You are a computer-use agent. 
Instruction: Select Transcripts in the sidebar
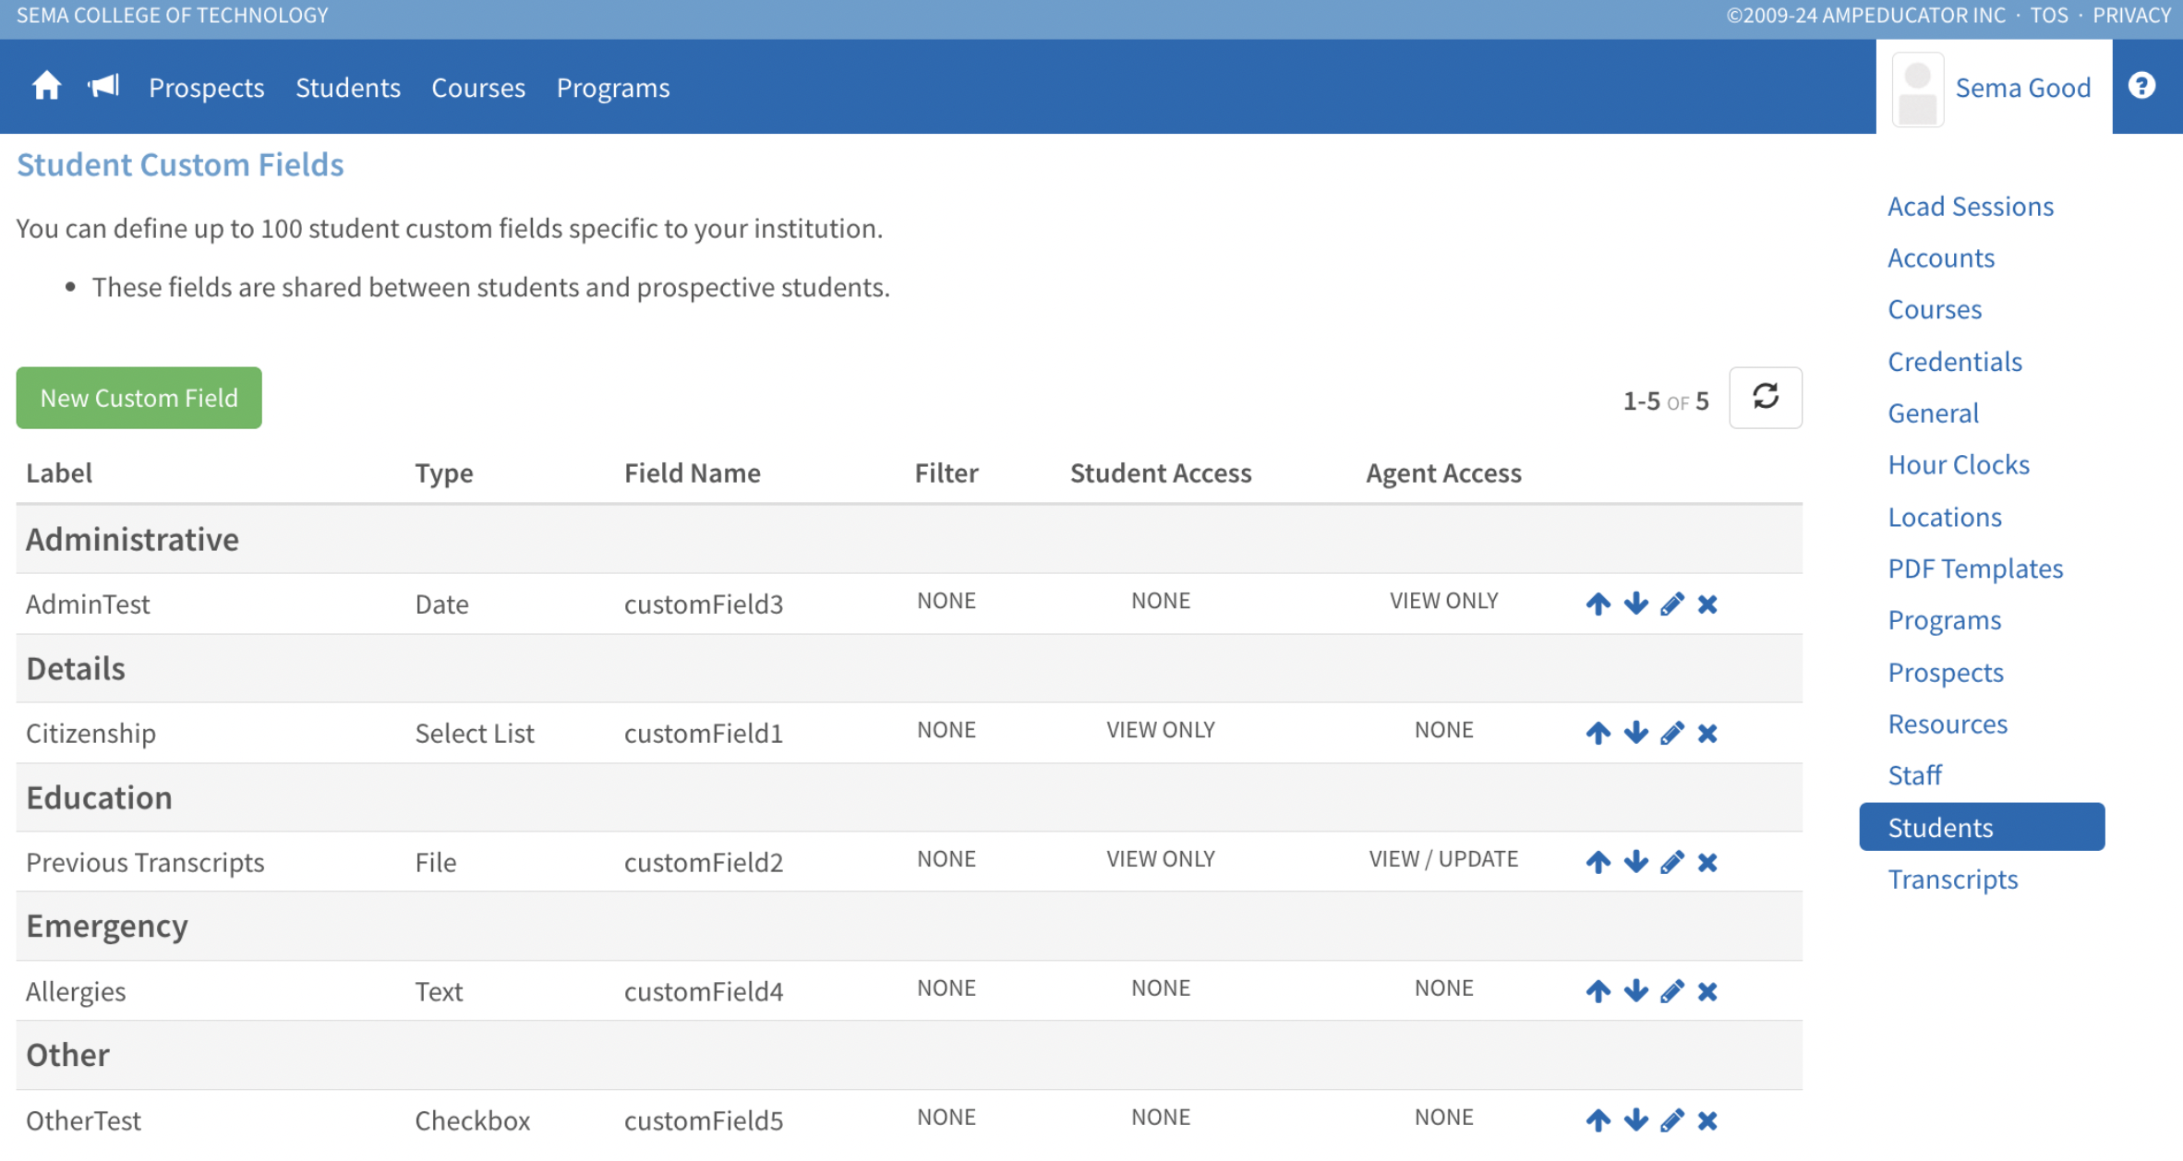coord(1952,880)
